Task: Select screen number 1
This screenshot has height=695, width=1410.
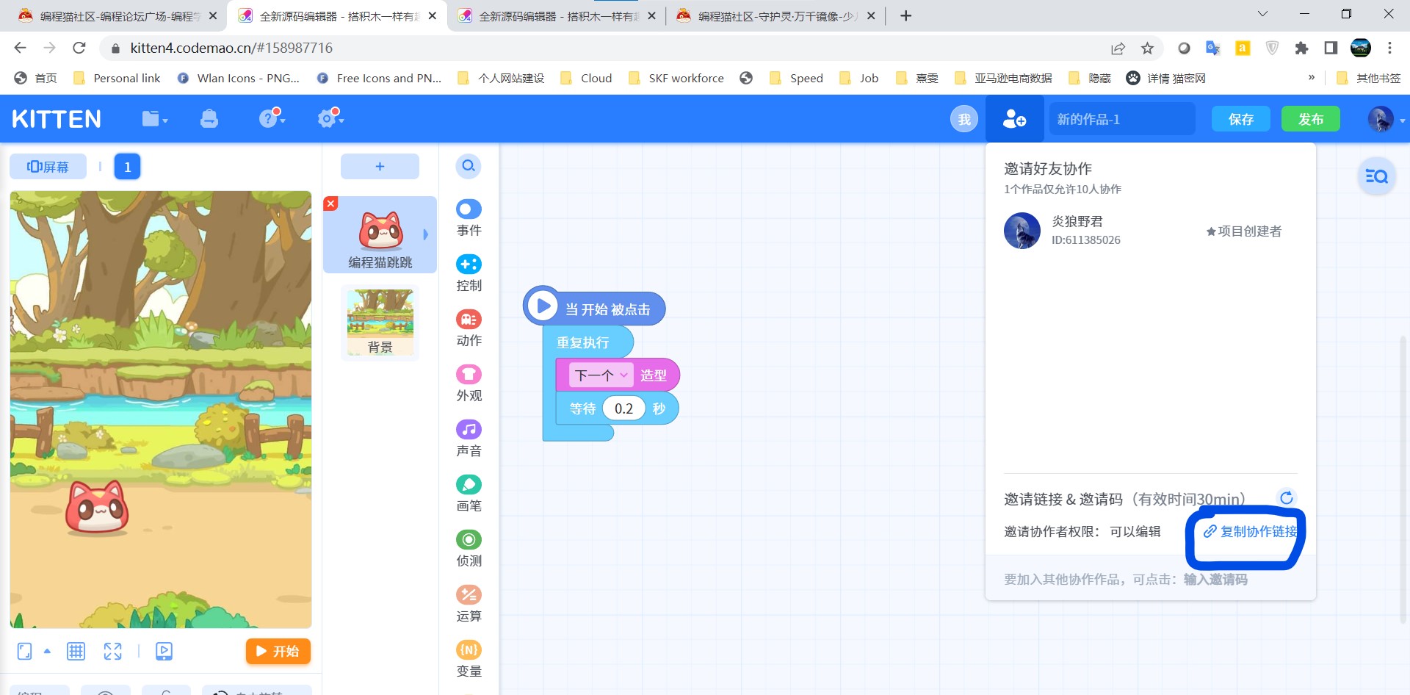Action: click(127, 167)
